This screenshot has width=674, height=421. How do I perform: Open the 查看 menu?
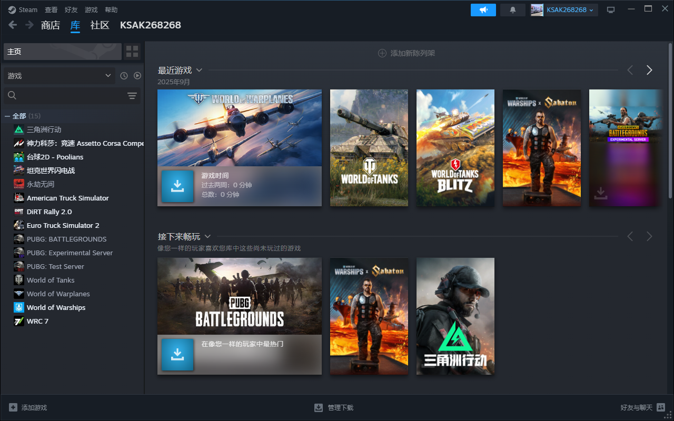51,10
